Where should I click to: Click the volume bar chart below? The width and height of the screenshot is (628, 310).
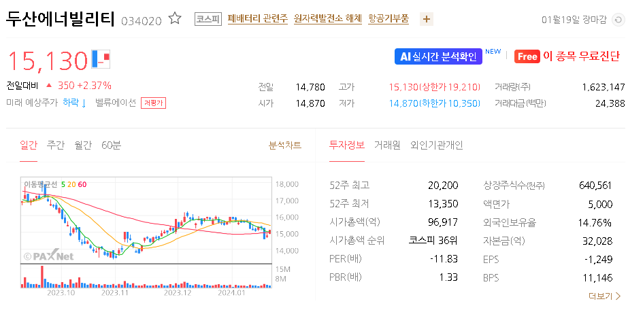coord(146,276)
